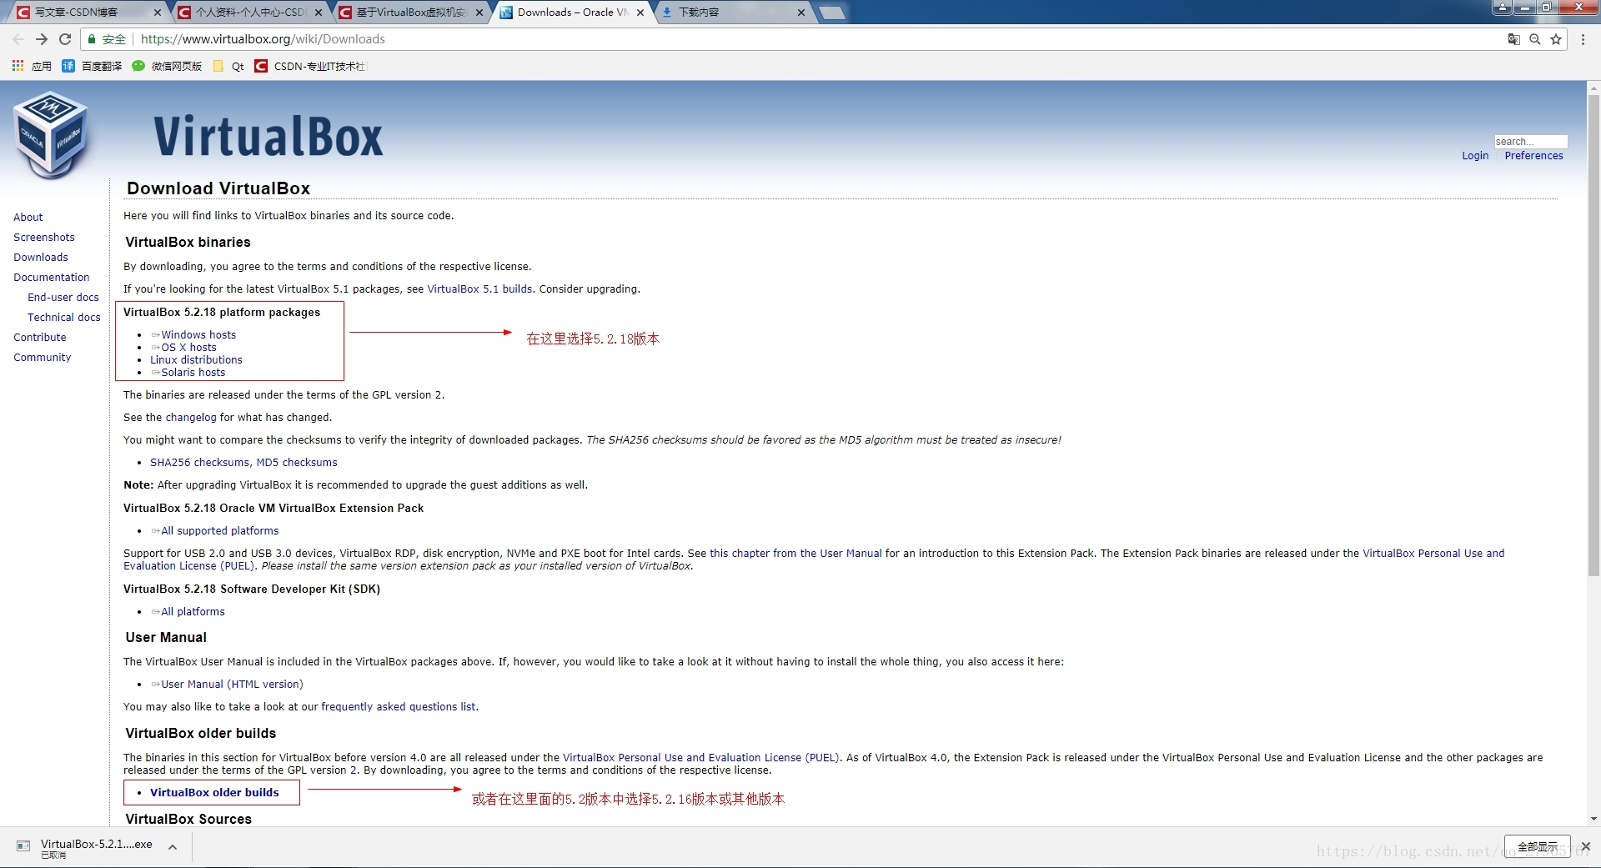Open Contribute in the sidebar
The width and height of the screenshot is (1601, 868).
click(39, 338)
